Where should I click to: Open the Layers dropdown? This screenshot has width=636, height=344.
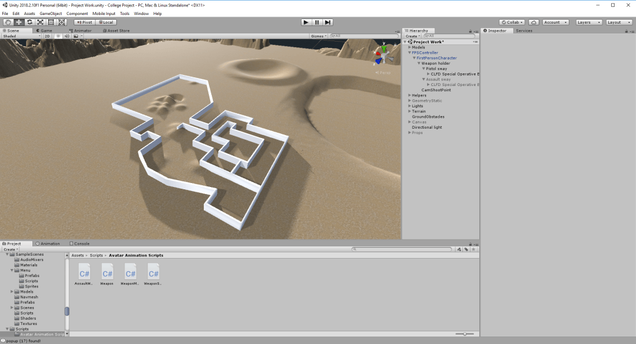pyautogui.click(x=589, y=23)
